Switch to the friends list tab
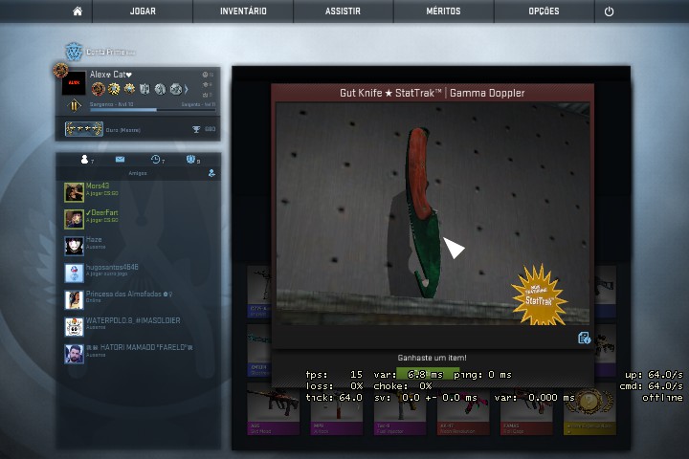Image resolution: width=689 pixels, height=459 pixels. coord(84,159)
